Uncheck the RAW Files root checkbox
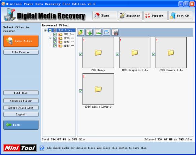Screen dimensions: 196x155 pyautogui.click(x=50, y=30)
